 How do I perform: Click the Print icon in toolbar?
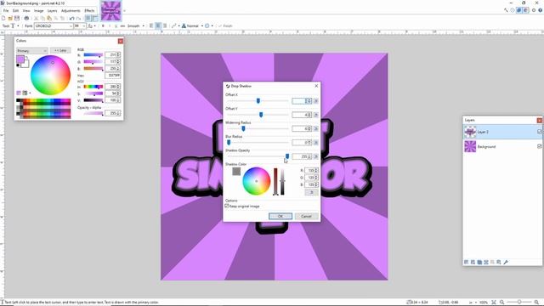coord(26,19)
